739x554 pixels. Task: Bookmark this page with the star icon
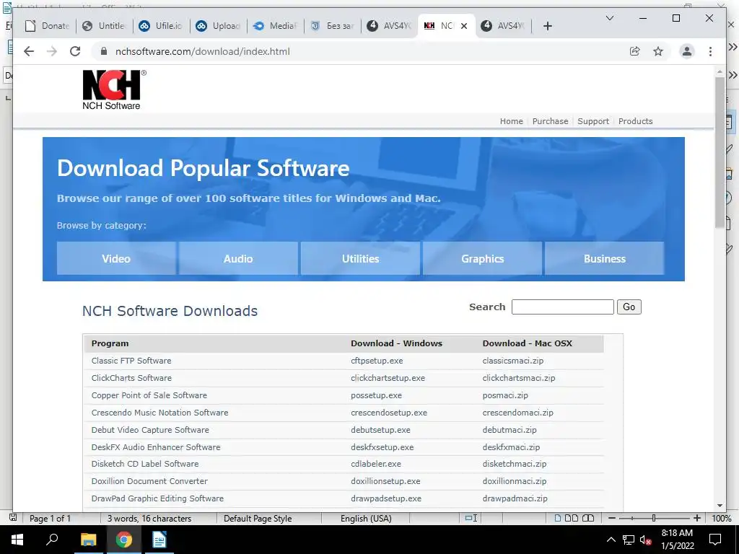(x=658, y=51)
